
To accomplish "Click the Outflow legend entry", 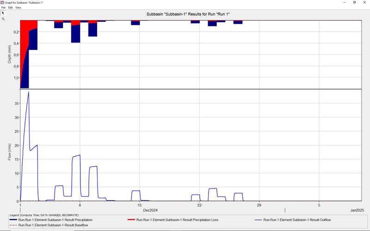I will 297,220.
